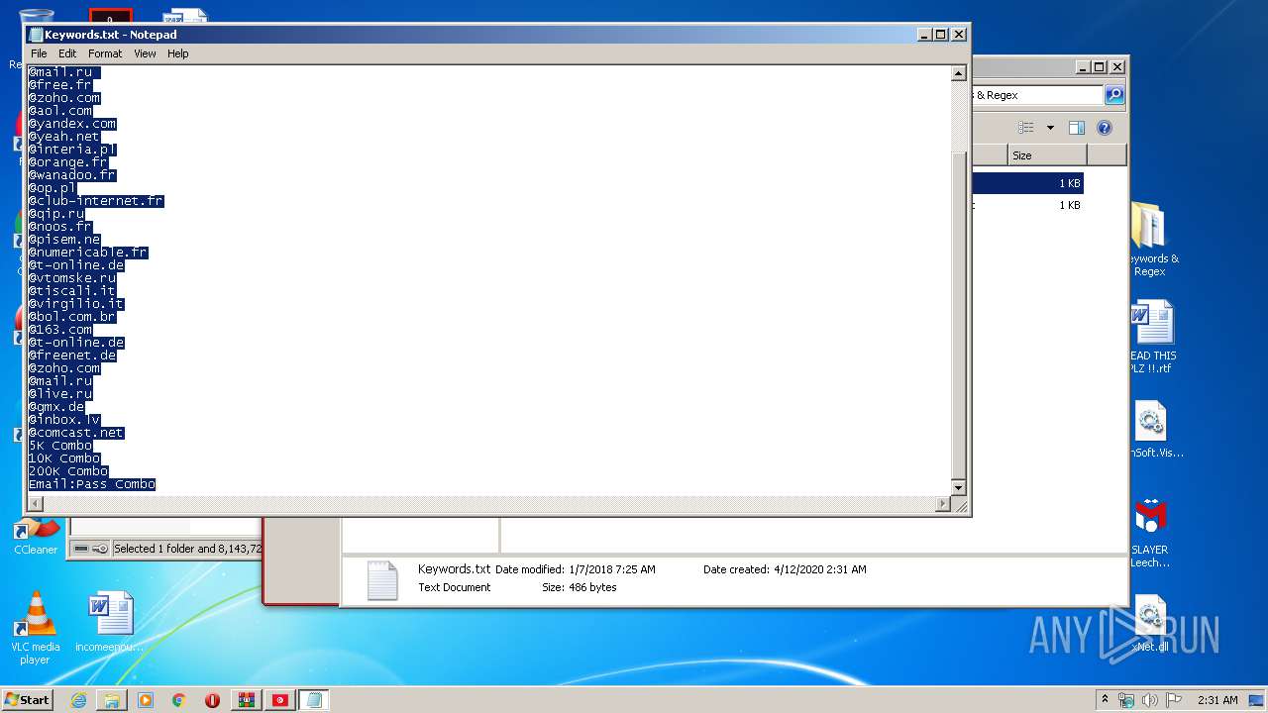Select the second 1 KB file row
The width and height of the screenshot is (1268, 713).
click(1027, 205)
